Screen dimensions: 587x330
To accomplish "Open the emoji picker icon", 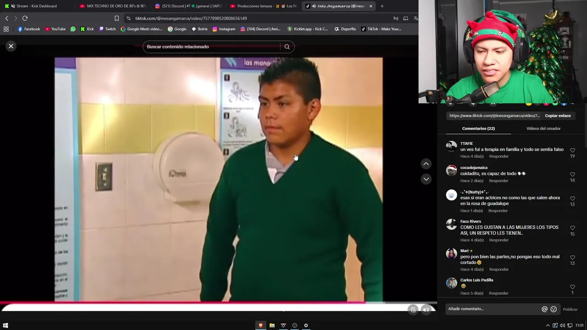I will tap(554, 309).
